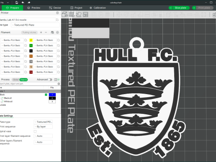Open the Textured PEI Plate type dropdown
Image resolution: width=216 pixels, height=162 pixels.
click(35, 25)
